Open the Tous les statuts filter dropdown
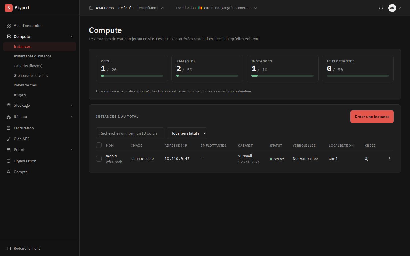410x256 pixels. click(187, 133)
